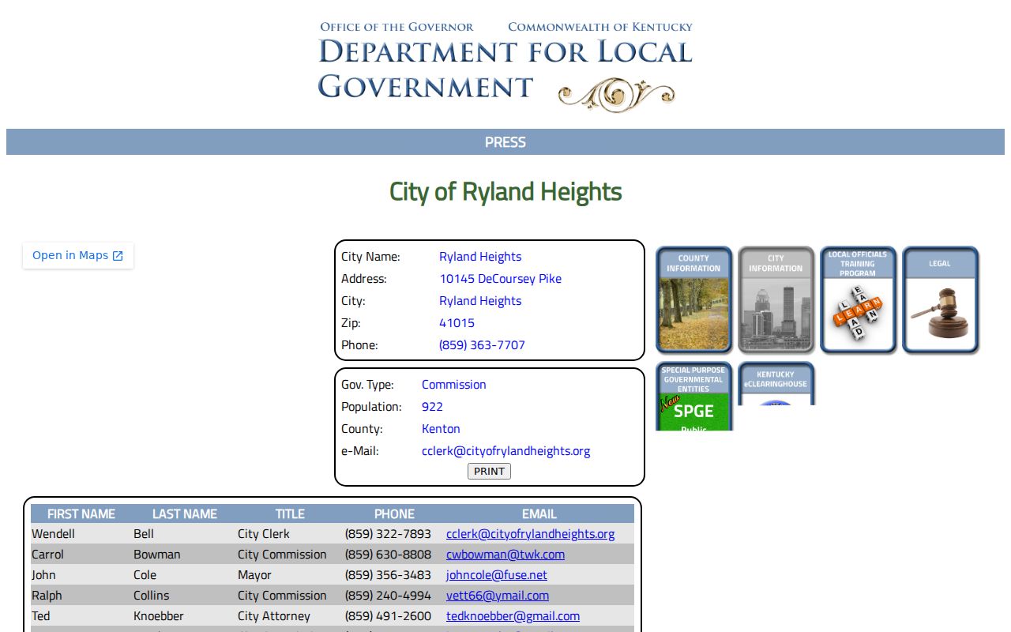Click Gov. Type value Commission
The image size is (1011, 632).
coord(454,385)
